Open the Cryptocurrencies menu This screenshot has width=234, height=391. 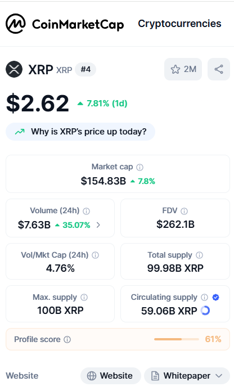pyautogui.click(x=179, y=24)
